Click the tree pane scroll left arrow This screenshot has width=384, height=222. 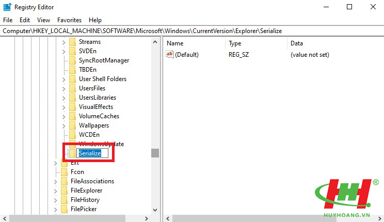5,218
